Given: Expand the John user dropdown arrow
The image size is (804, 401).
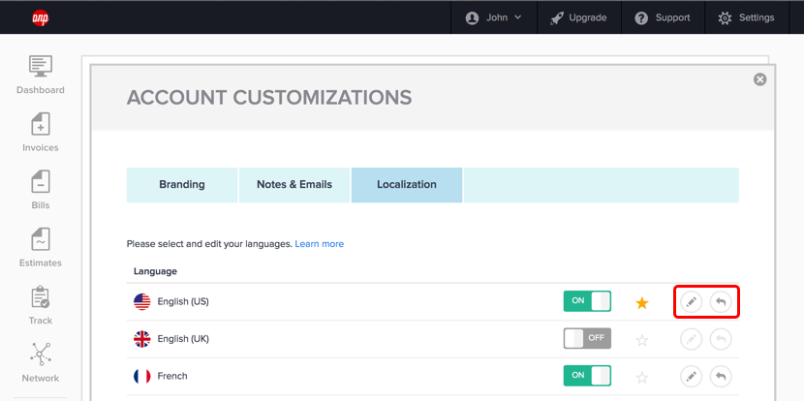Looking at the screenshot, I should (517, 17).
